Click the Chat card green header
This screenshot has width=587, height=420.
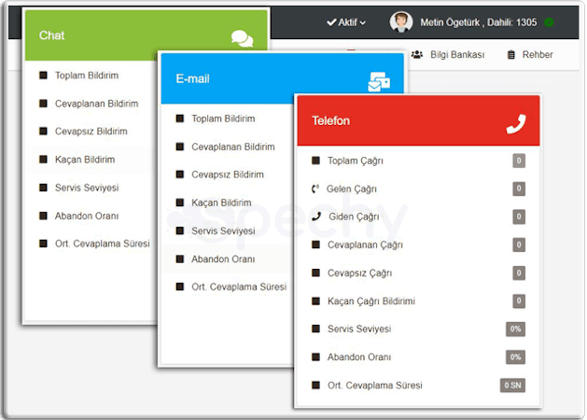coord(146,35)
